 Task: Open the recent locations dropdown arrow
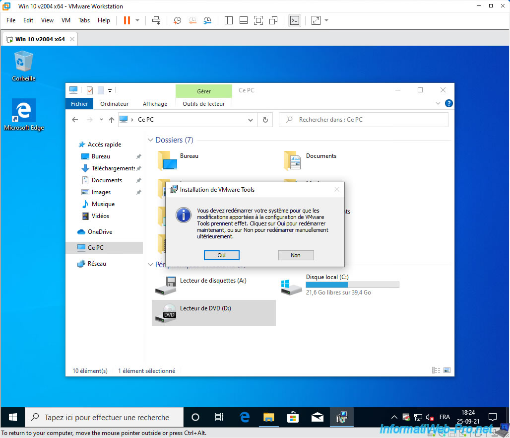[102, 120]
